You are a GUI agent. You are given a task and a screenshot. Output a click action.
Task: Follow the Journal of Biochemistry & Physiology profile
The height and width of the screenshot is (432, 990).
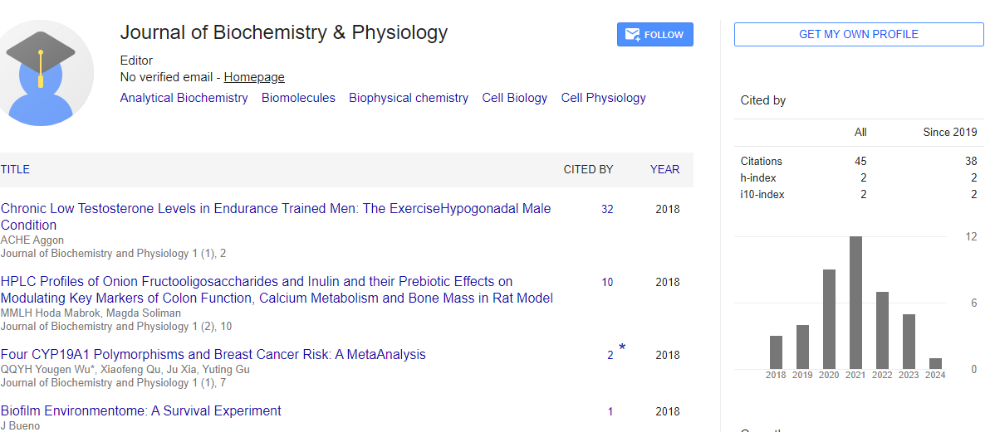654,35
